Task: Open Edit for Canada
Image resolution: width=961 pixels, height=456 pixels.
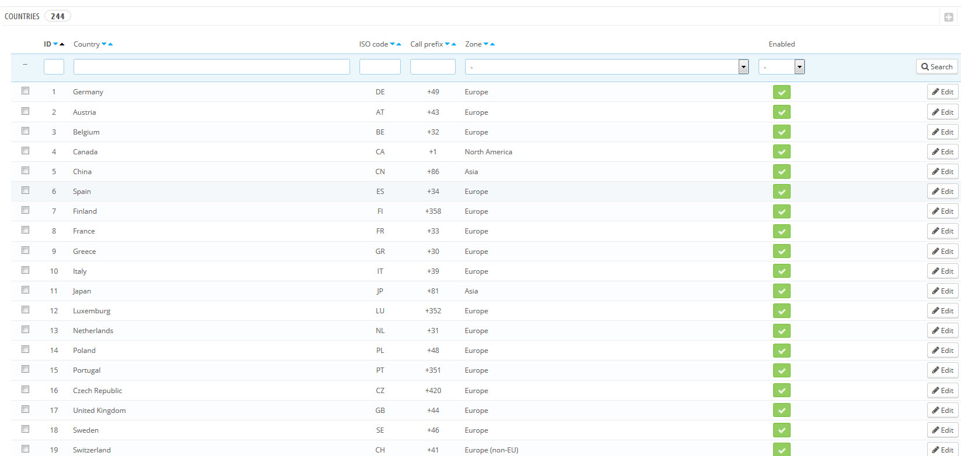Action: 943,152
